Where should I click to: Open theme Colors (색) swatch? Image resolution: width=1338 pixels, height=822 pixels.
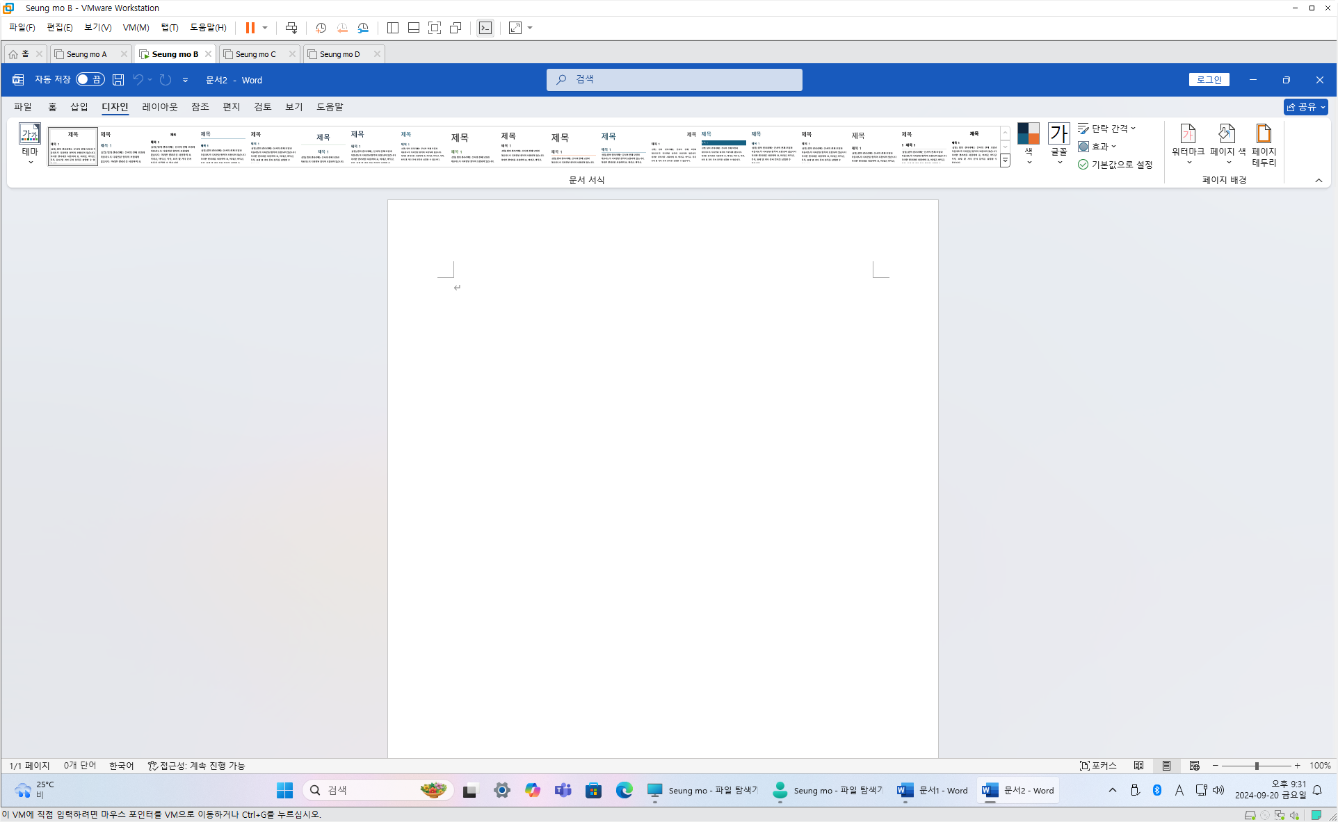[1028, 133]
